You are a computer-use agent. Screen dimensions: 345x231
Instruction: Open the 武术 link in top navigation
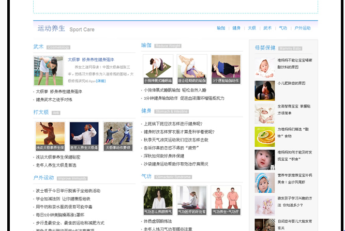[267, 28]
